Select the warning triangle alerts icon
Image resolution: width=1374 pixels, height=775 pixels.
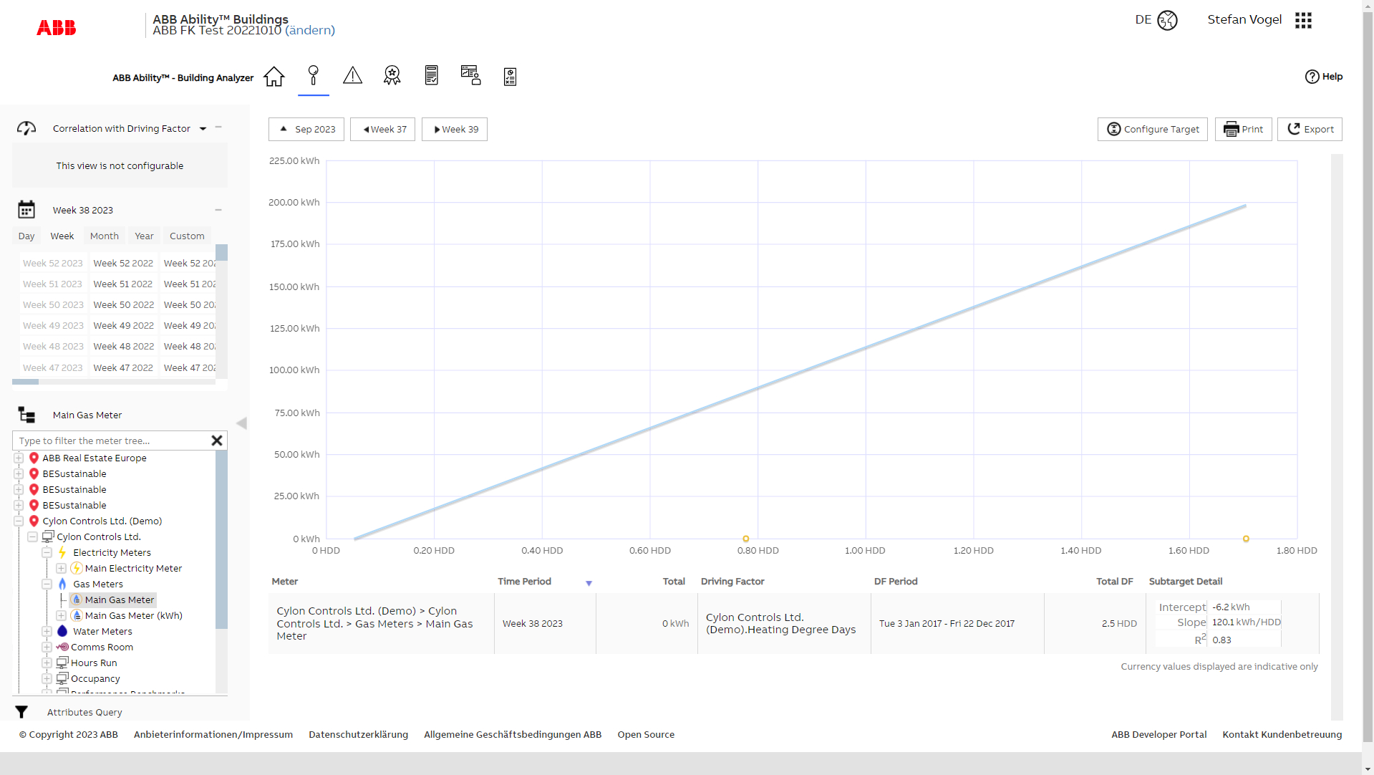pyautogui.click(x=352, y=76)
